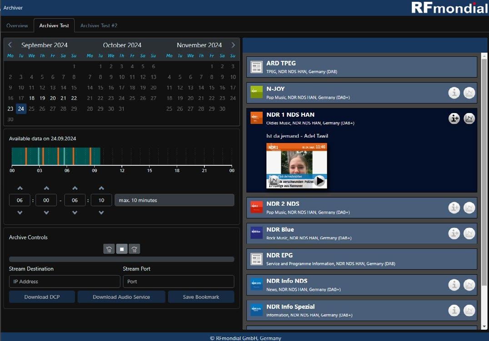
Task: Decrease start minute value
Action: coord(46,213)
